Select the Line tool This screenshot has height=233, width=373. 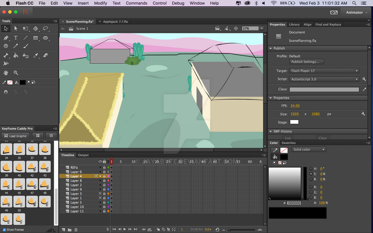point(25,38)
